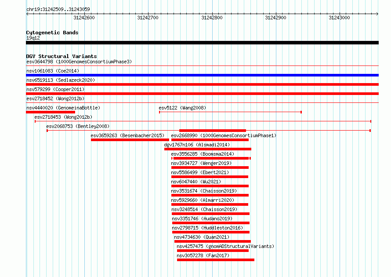Open nsv3934727 Wenger2019 label

coord(201,163)
